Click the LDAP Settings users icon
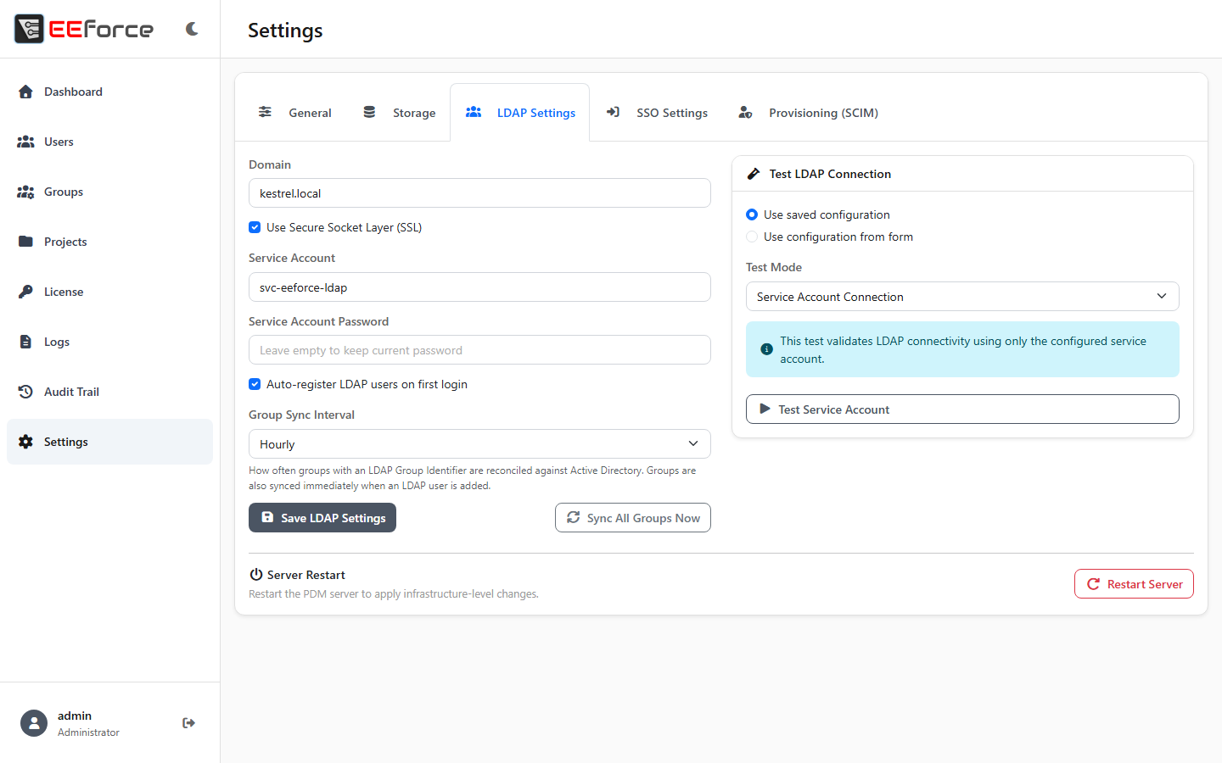 (474, 112)
